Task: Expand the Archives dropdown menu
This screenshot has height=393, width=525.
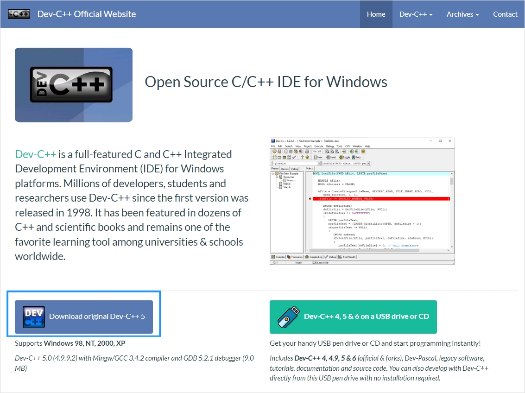Action: click(463, 14)
